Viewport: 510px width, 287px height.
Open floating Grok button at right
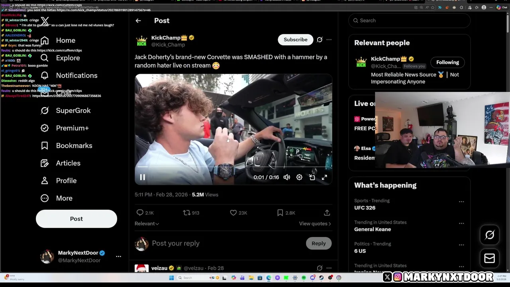[490, 235]
